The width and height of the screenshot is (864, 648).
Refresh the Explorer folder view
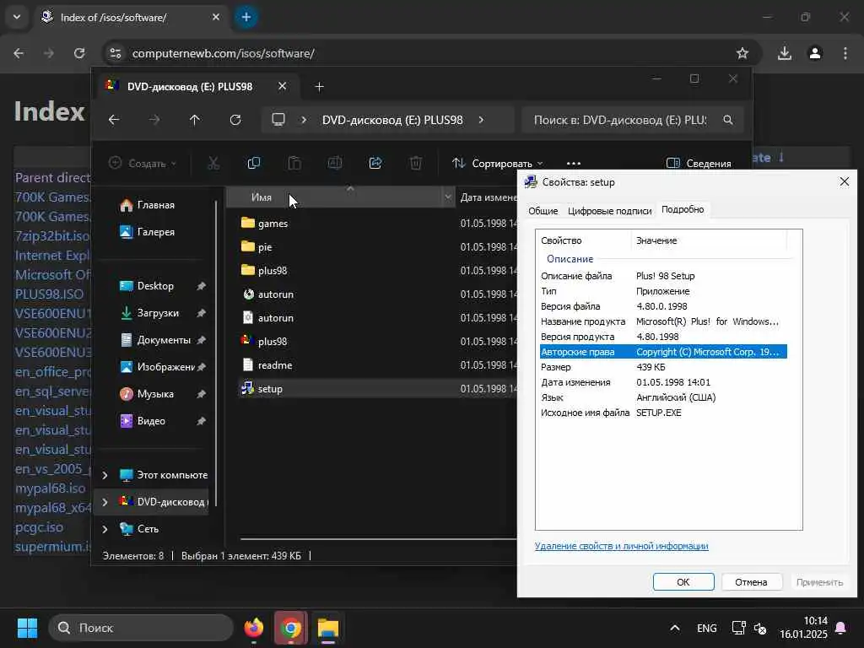(x=235, y=120)
